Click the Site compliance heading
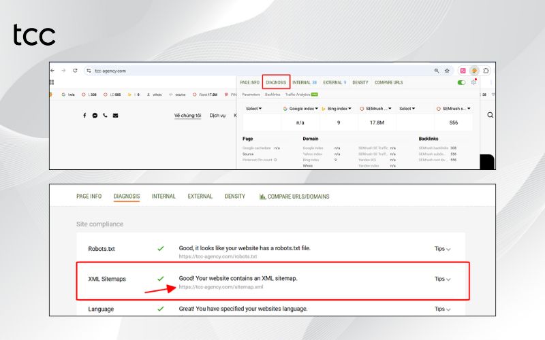The width and height of the screenshot is (545, 340). pos(99,224)
